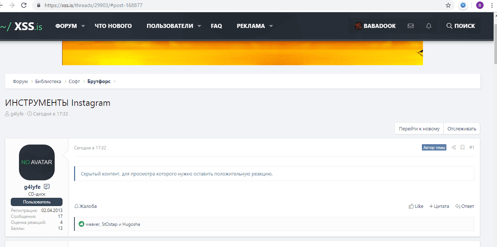The height and width of the screenshot is (247, 497).
Task: Click the browser address bar URL
Action: [x=93, y=6]
